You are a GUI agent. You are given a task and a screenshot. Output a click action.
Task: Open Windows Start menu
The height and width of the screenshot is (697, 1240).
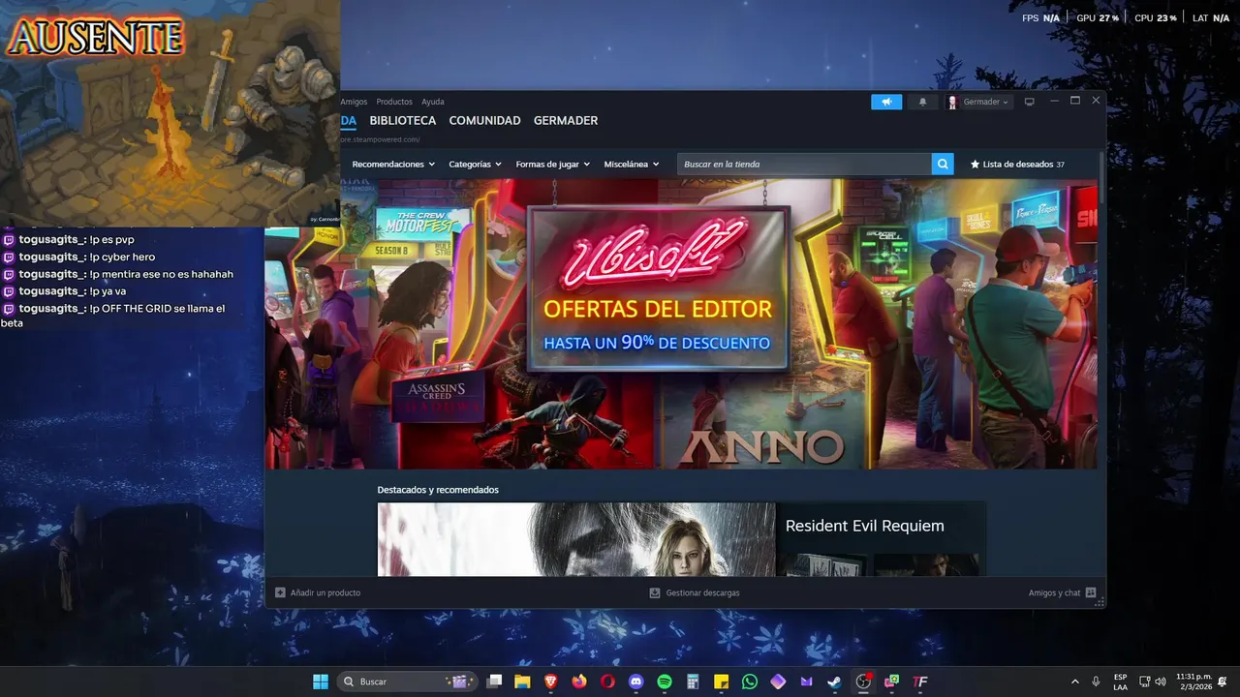click(x=321, y=682)
